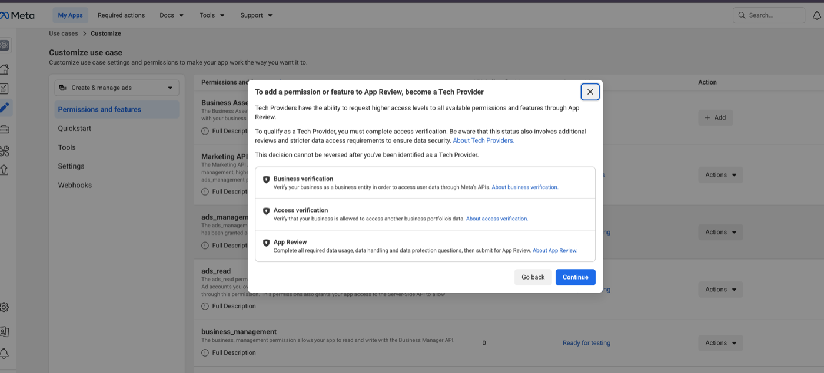
Task: Click Ready for testing on business_management row
Action: [586, 343]
